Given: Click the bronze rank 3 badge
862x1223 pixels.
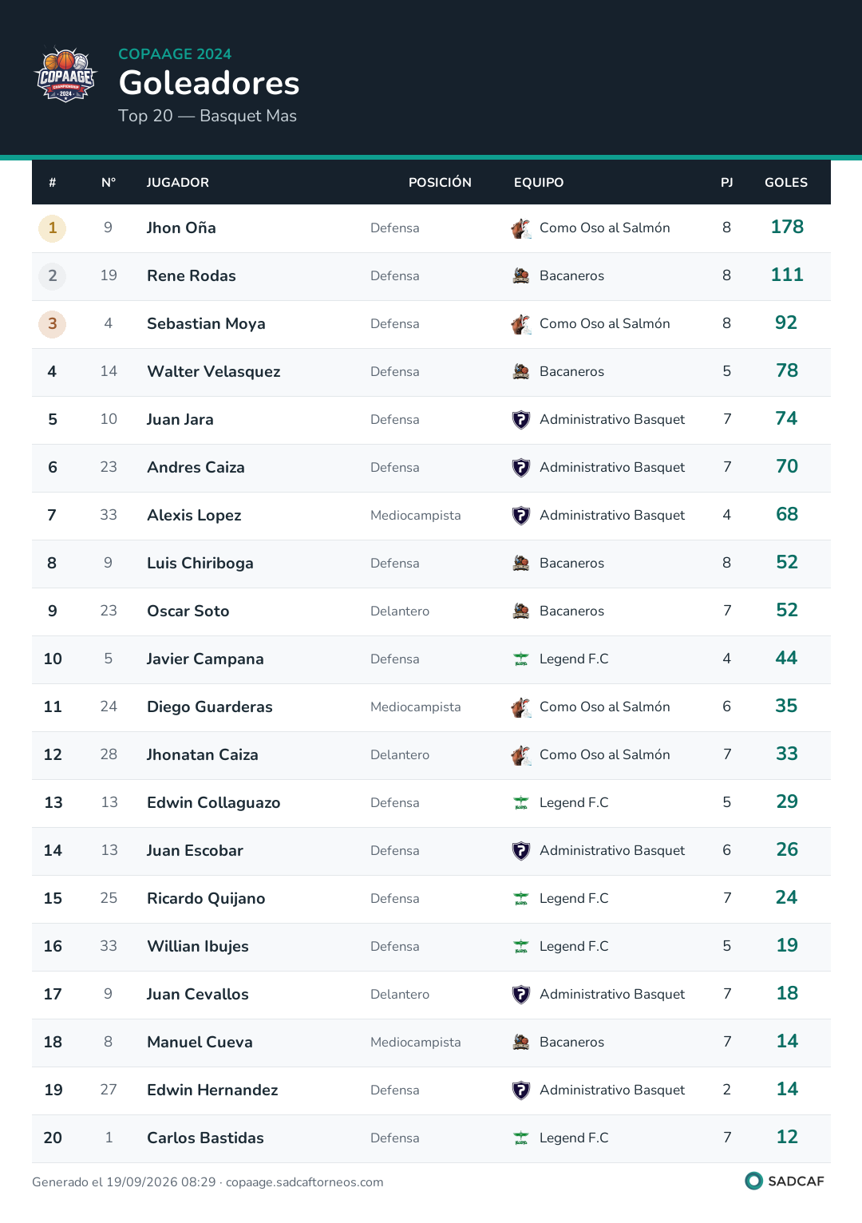Looking at the screenshot, I should point(53,324).
